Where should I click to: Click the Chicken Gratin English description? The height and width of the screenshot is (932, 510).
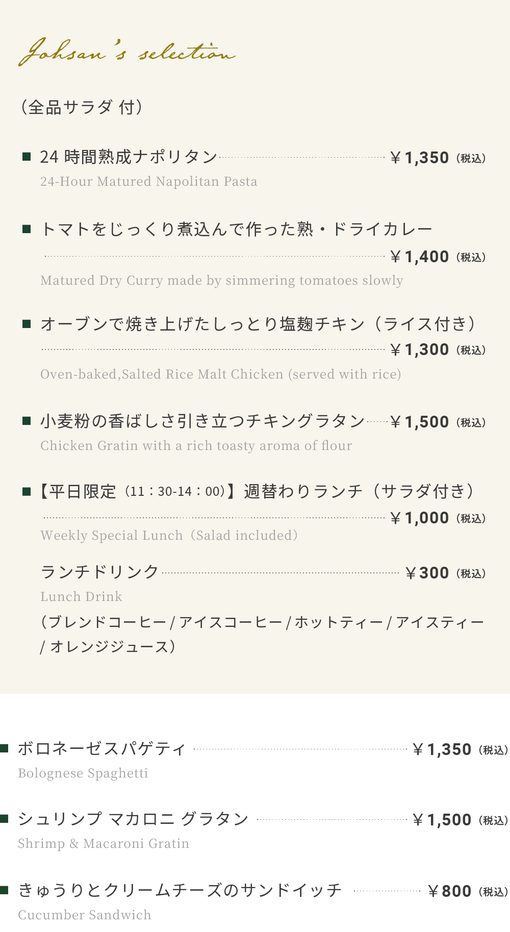(196, 446)
